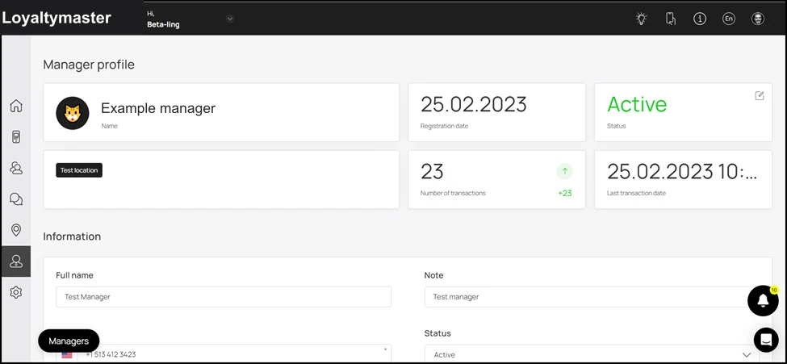Click the 25.02.2023 registration date
This screenshot has width=787, height=364.
pos(473,104)
